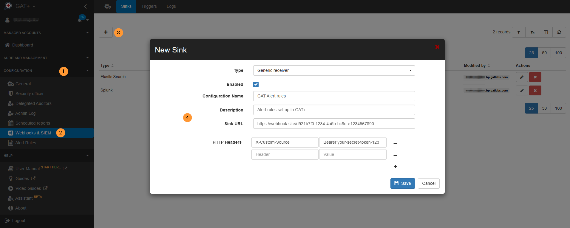Click the plus button to add sink
Image resolution: width=570 pixels, height=228 pixels.
[106, 32]
